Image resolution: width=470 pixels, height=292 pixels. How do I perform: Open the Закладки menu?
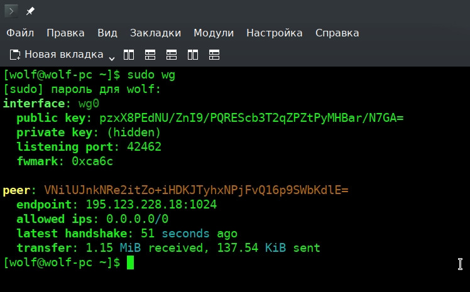pyautogui.click(x=155, y=33)
